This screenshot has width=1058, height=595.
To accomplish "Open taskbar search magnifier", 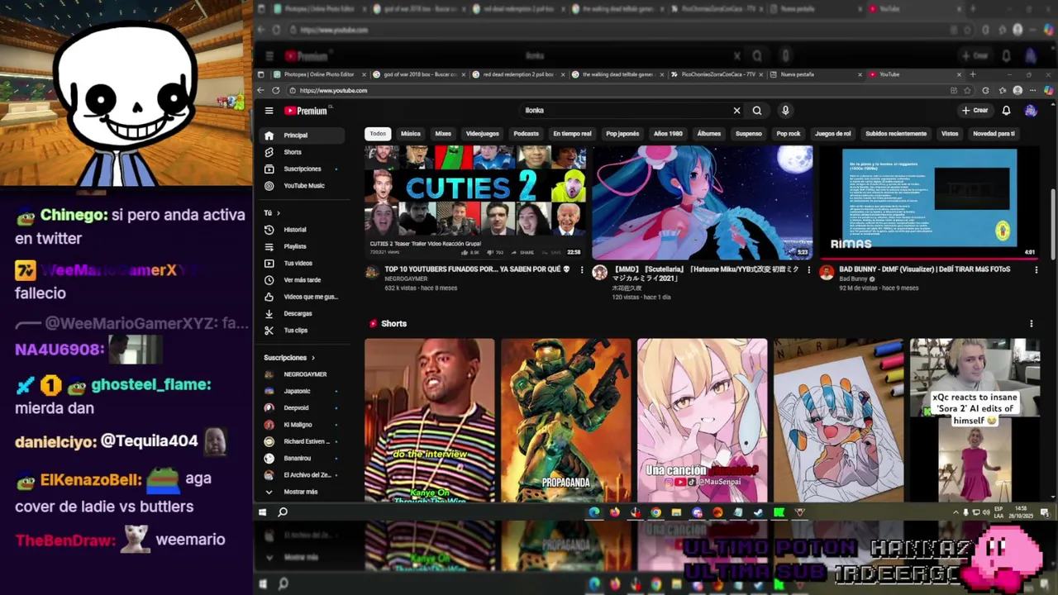I will point(283,512).
